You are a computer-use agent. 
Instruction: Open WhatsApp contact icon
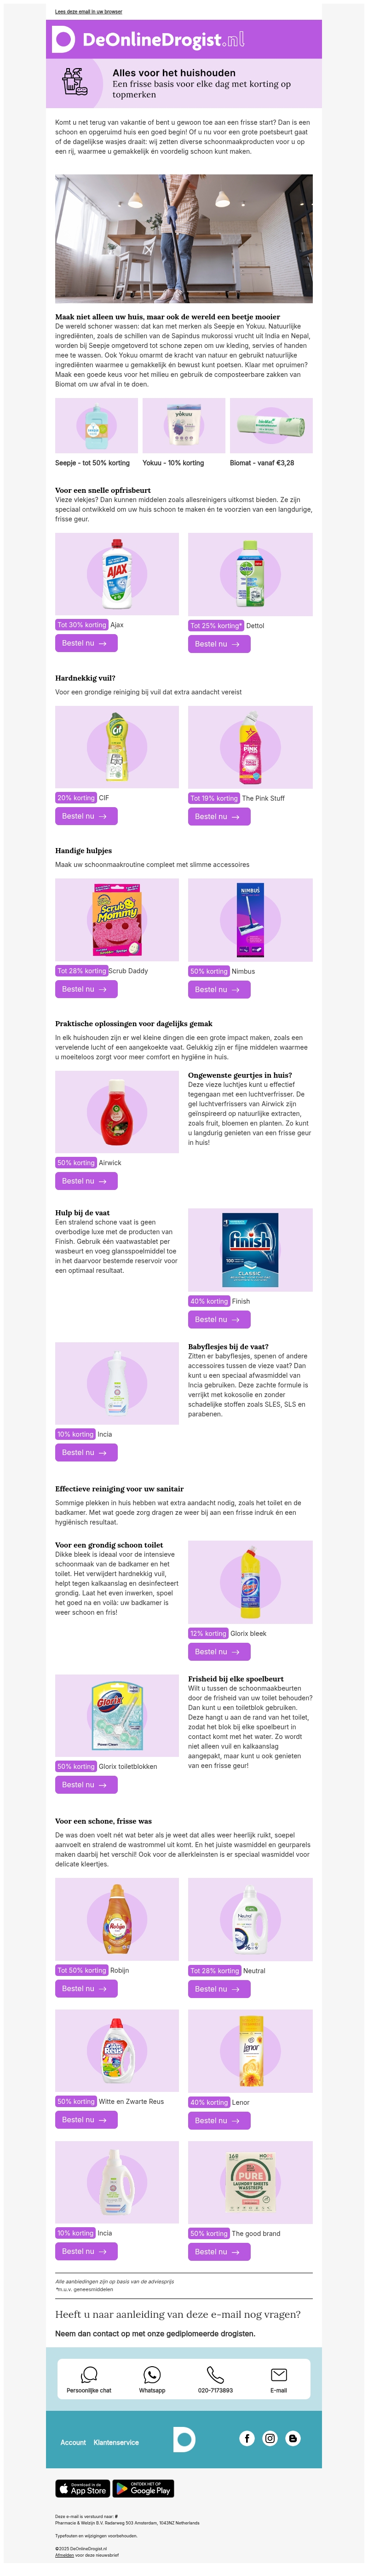coord(152,2374)
